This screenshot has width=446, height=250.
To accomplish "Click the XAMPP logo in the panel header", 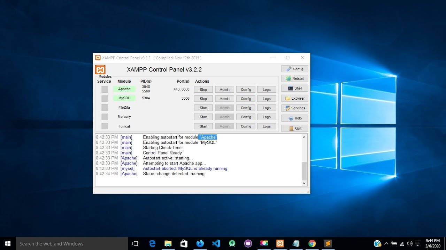I will coord(100,69).
